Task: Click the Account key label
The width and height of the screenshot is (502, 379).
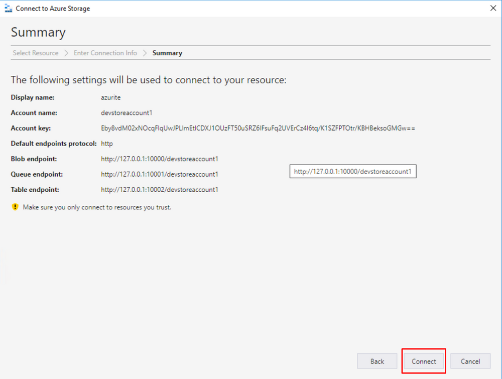Action: click(x=31, y=128)
